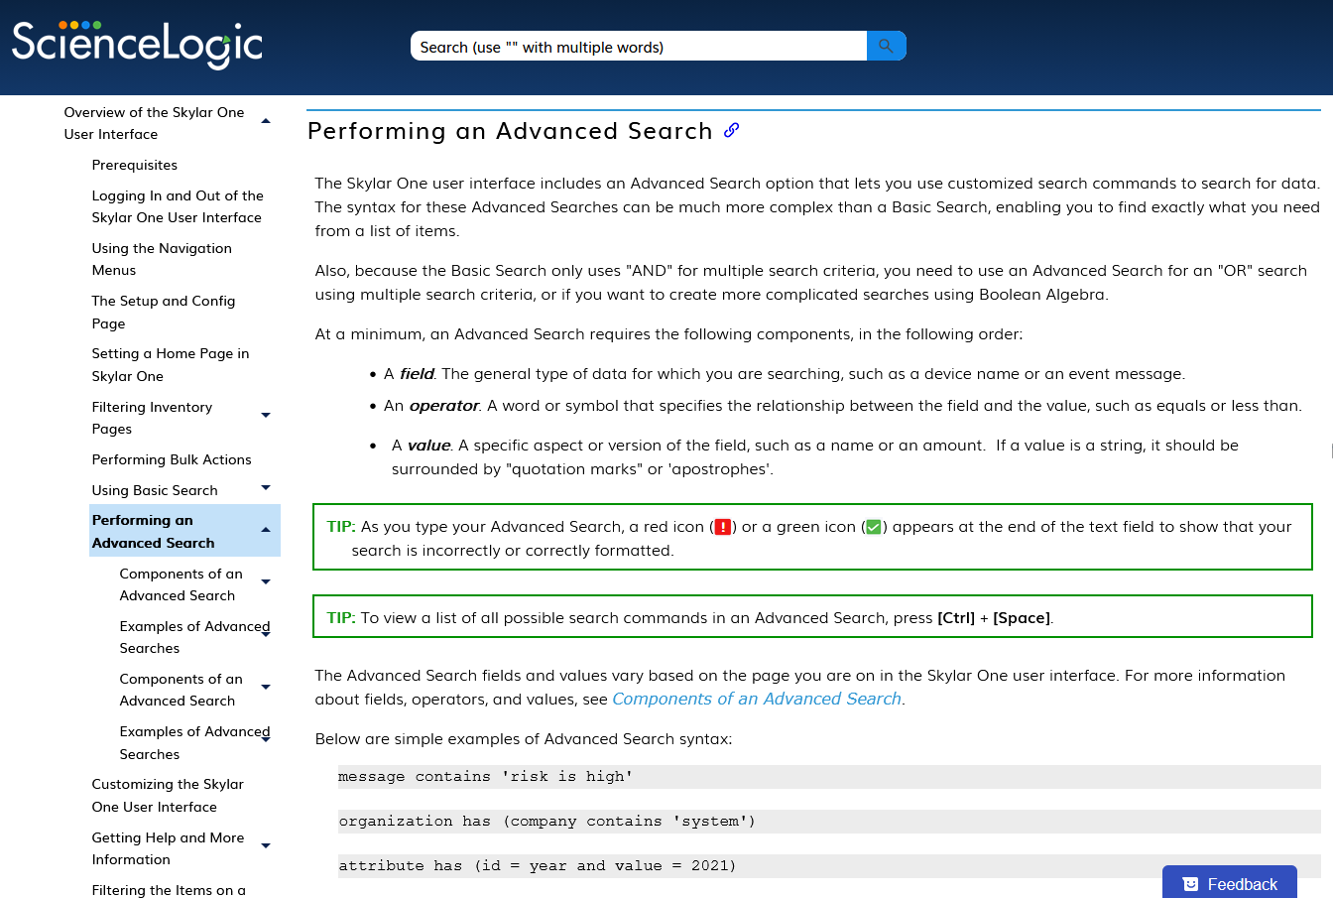
Task: Expand the Getting Help and More Information arrow
Action: 266,845
